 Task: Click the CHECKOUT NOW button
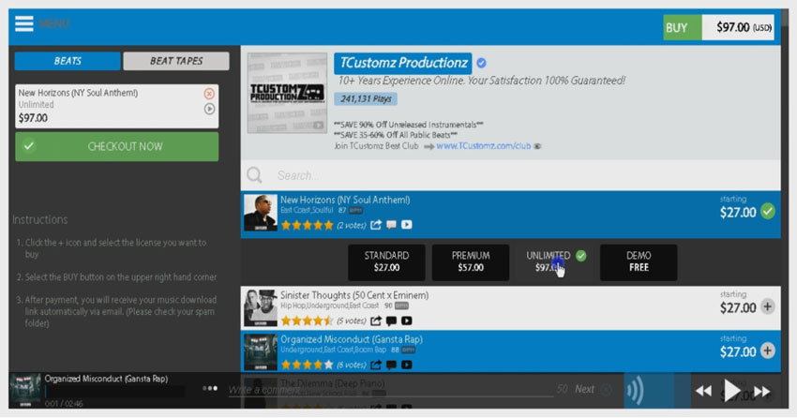coord(117,147)
